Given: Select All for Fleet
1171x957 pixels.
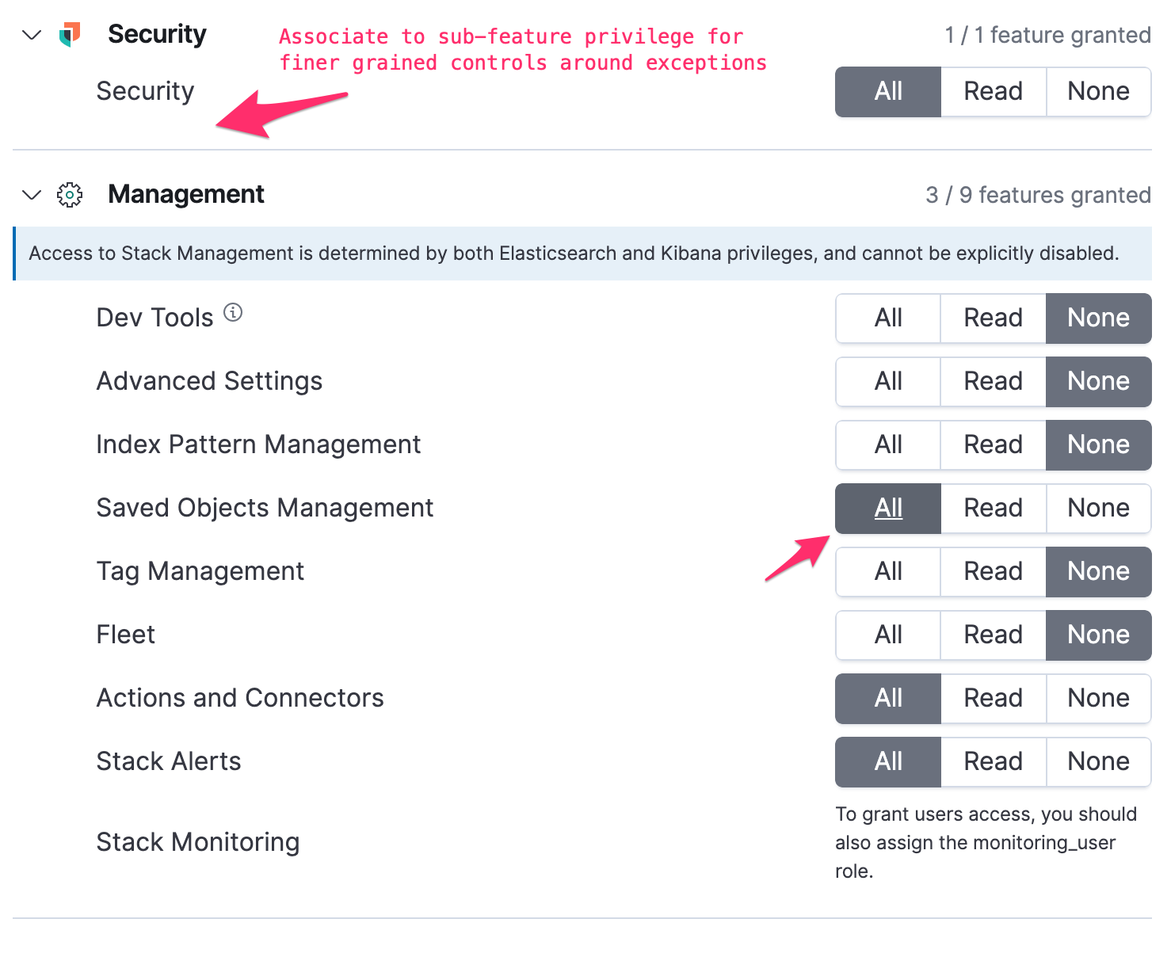Looking at the screenshot, I should tap(887, 635).
